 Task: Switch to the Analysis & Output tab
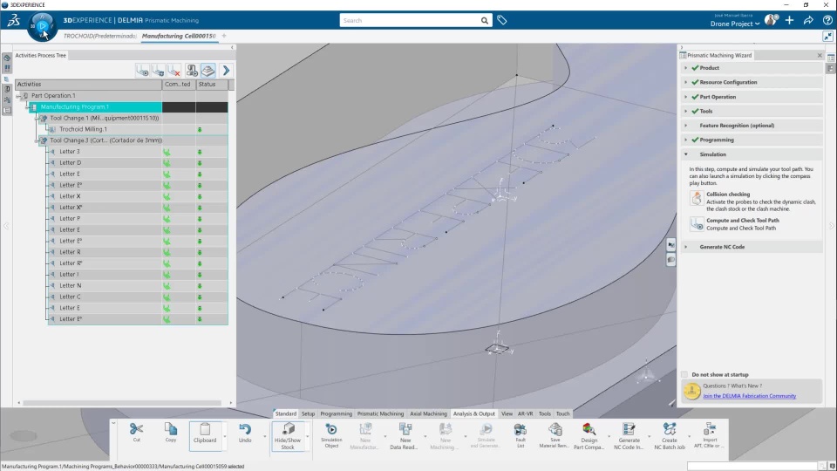click(474, 413)
